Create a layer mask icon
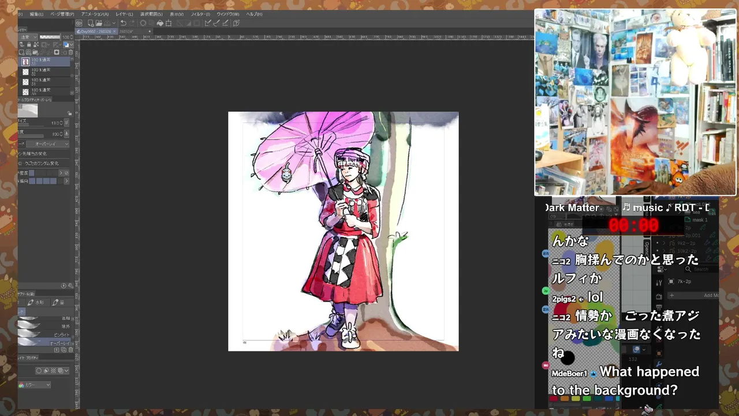 57,52
